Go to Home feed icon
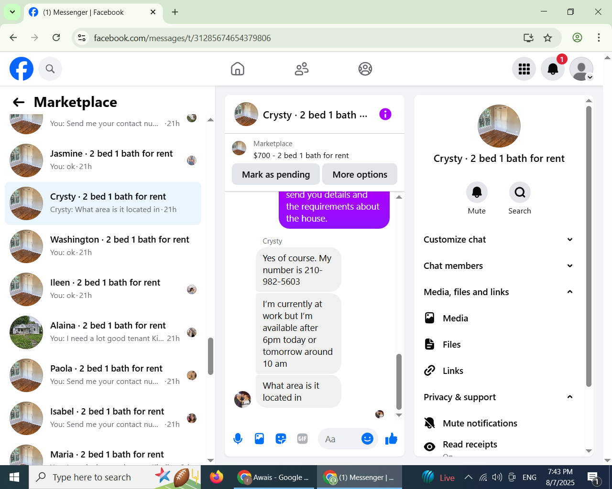The image size is (612, 489). (238, 69)
